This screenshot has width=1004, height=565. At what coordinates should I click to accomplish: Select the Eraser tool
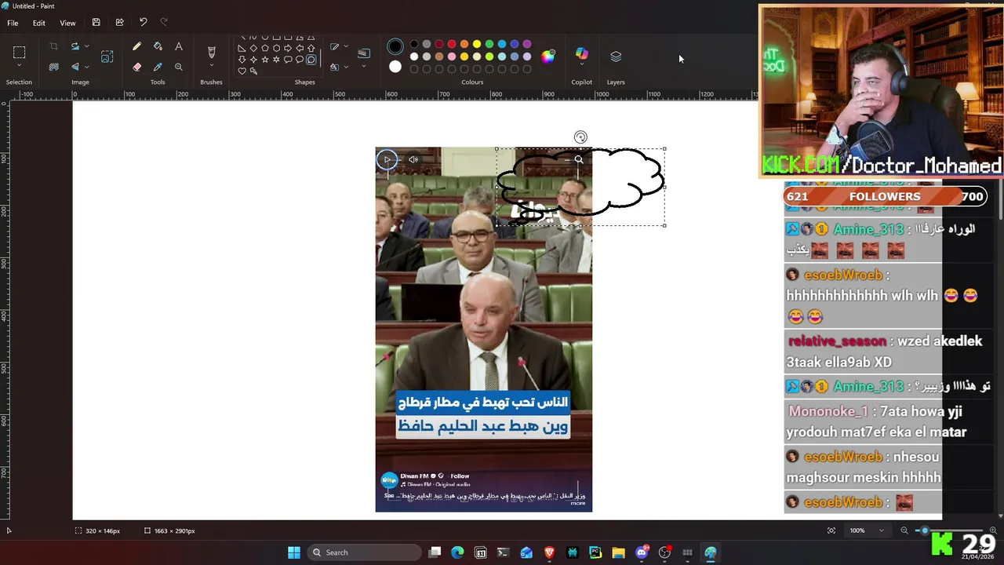click(136, 67)
